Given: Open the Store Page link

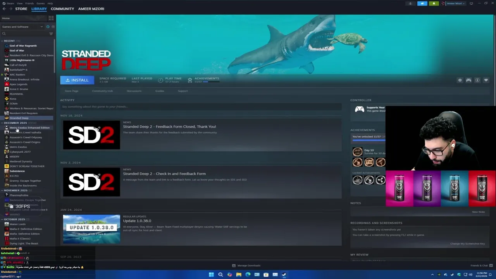Looking at the screenshot, I should [x=71, y=91].
